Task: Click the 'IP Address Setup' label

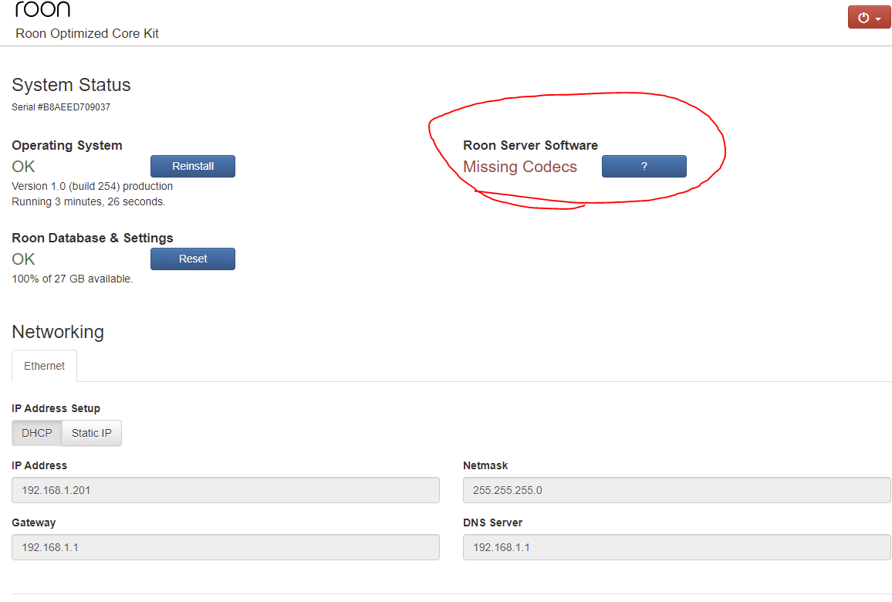Action: point(56,408)
